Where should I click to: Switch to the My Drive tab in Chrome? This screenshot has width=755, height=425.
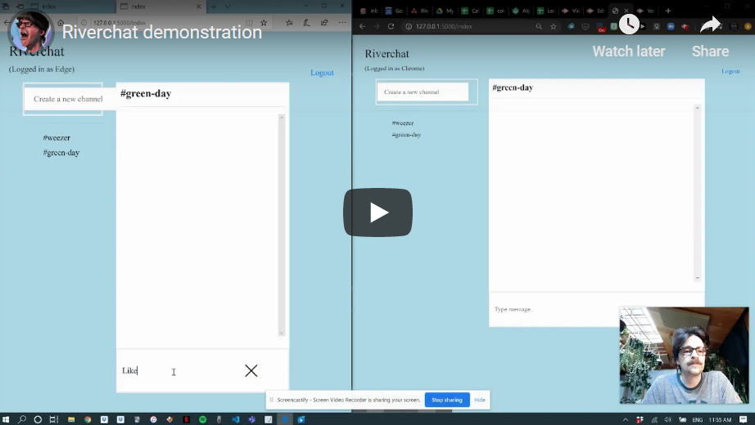click(445, 11)
